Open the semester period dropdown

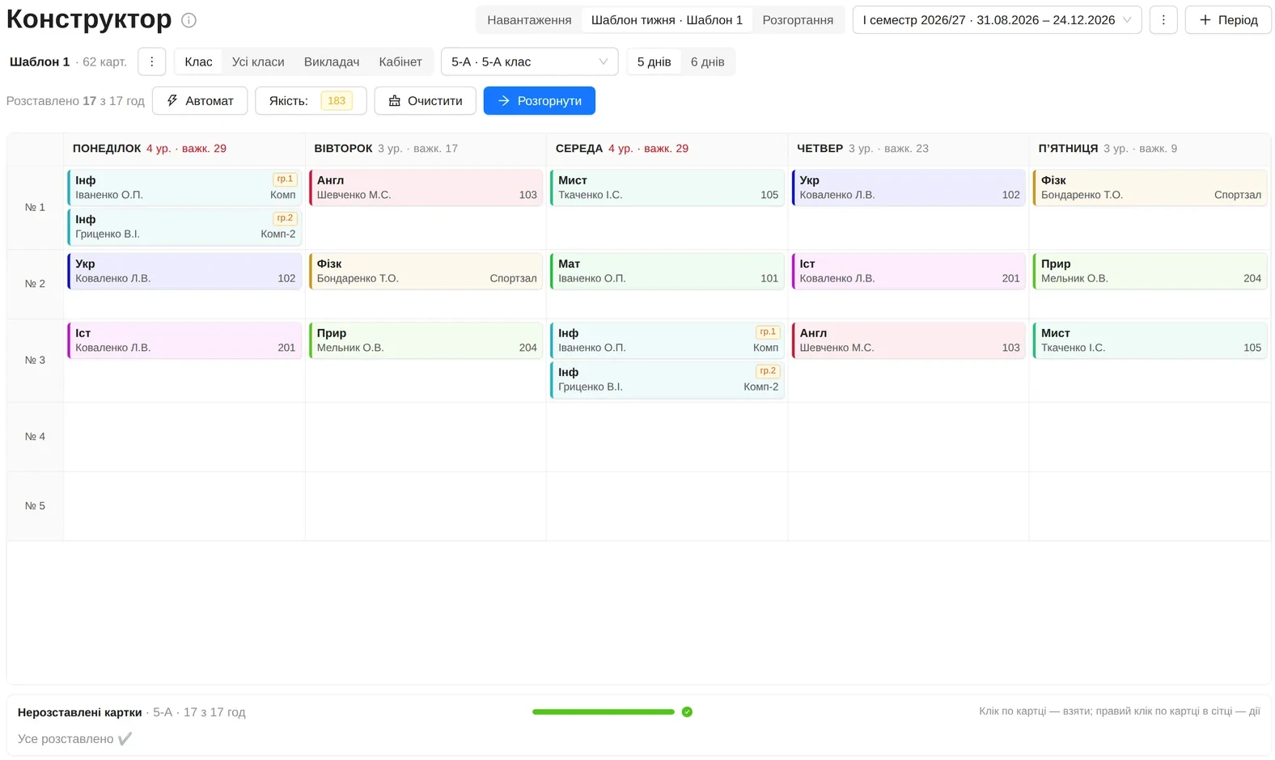tap(997, 20)
